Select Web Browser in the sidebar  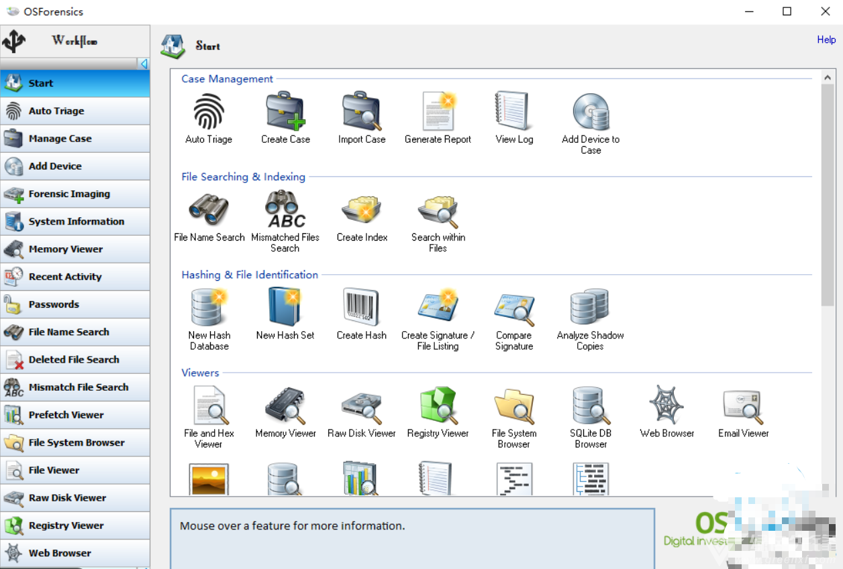tap(75, 553)
